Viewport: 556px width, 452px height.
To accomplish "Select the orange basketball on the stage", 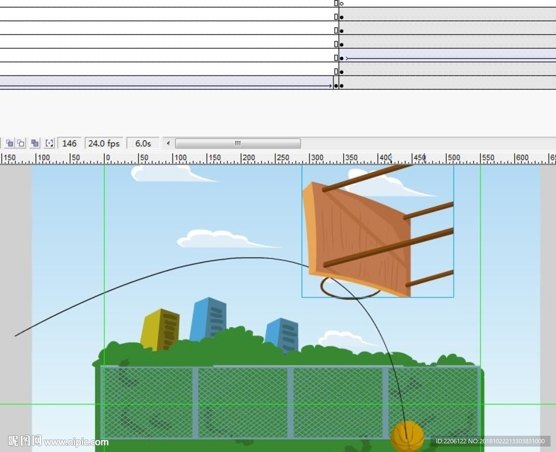I will [407, 436].
